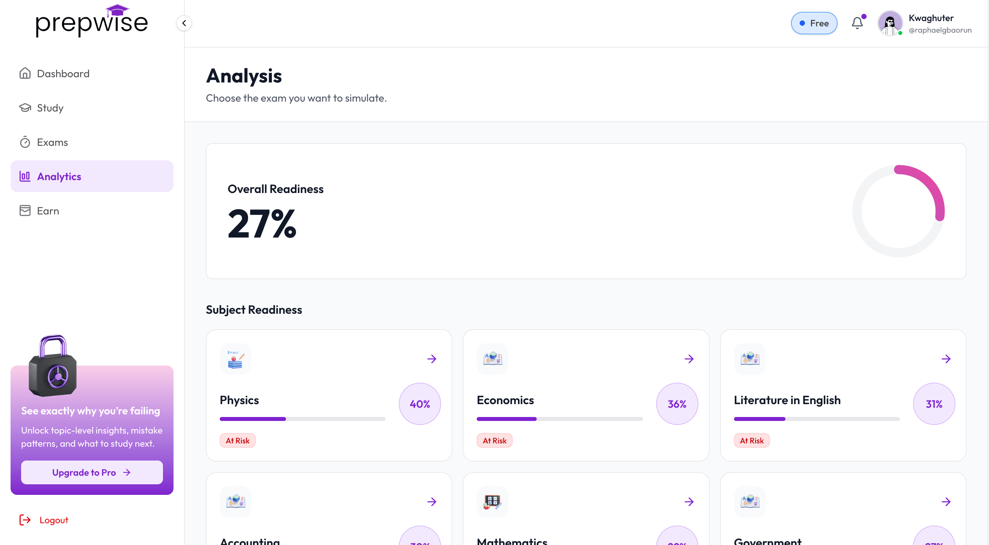Click the Physics subject icon
Viewport: 989px width, 545px height.
[x=235, y=358]
